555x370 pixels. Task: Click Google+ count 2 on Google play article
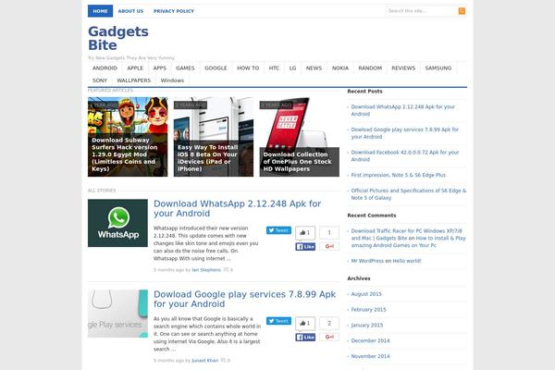329,323
